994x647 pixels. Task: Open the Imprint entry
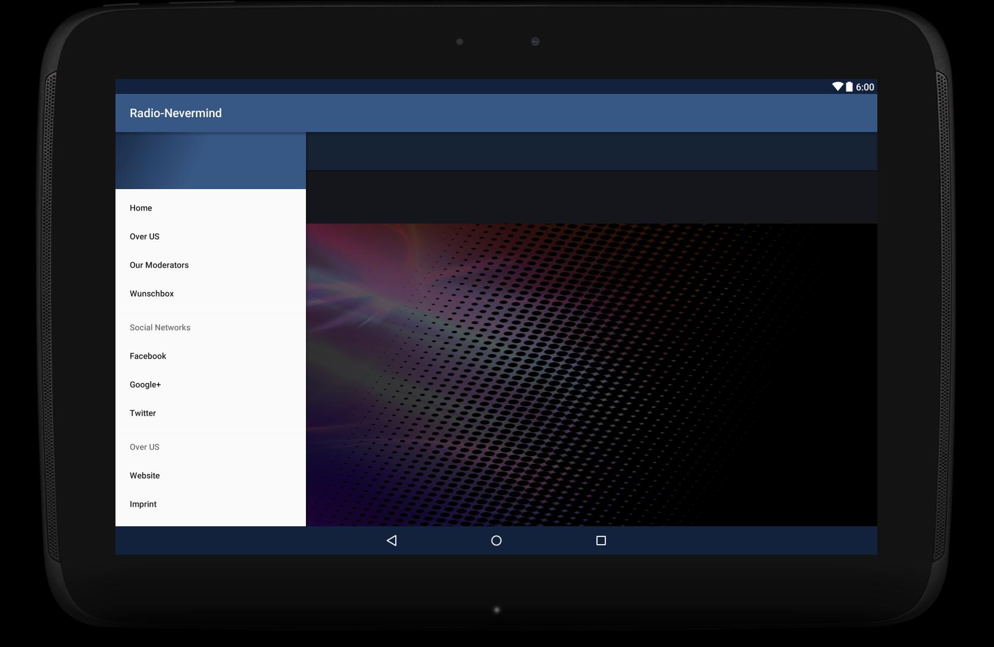211,504
